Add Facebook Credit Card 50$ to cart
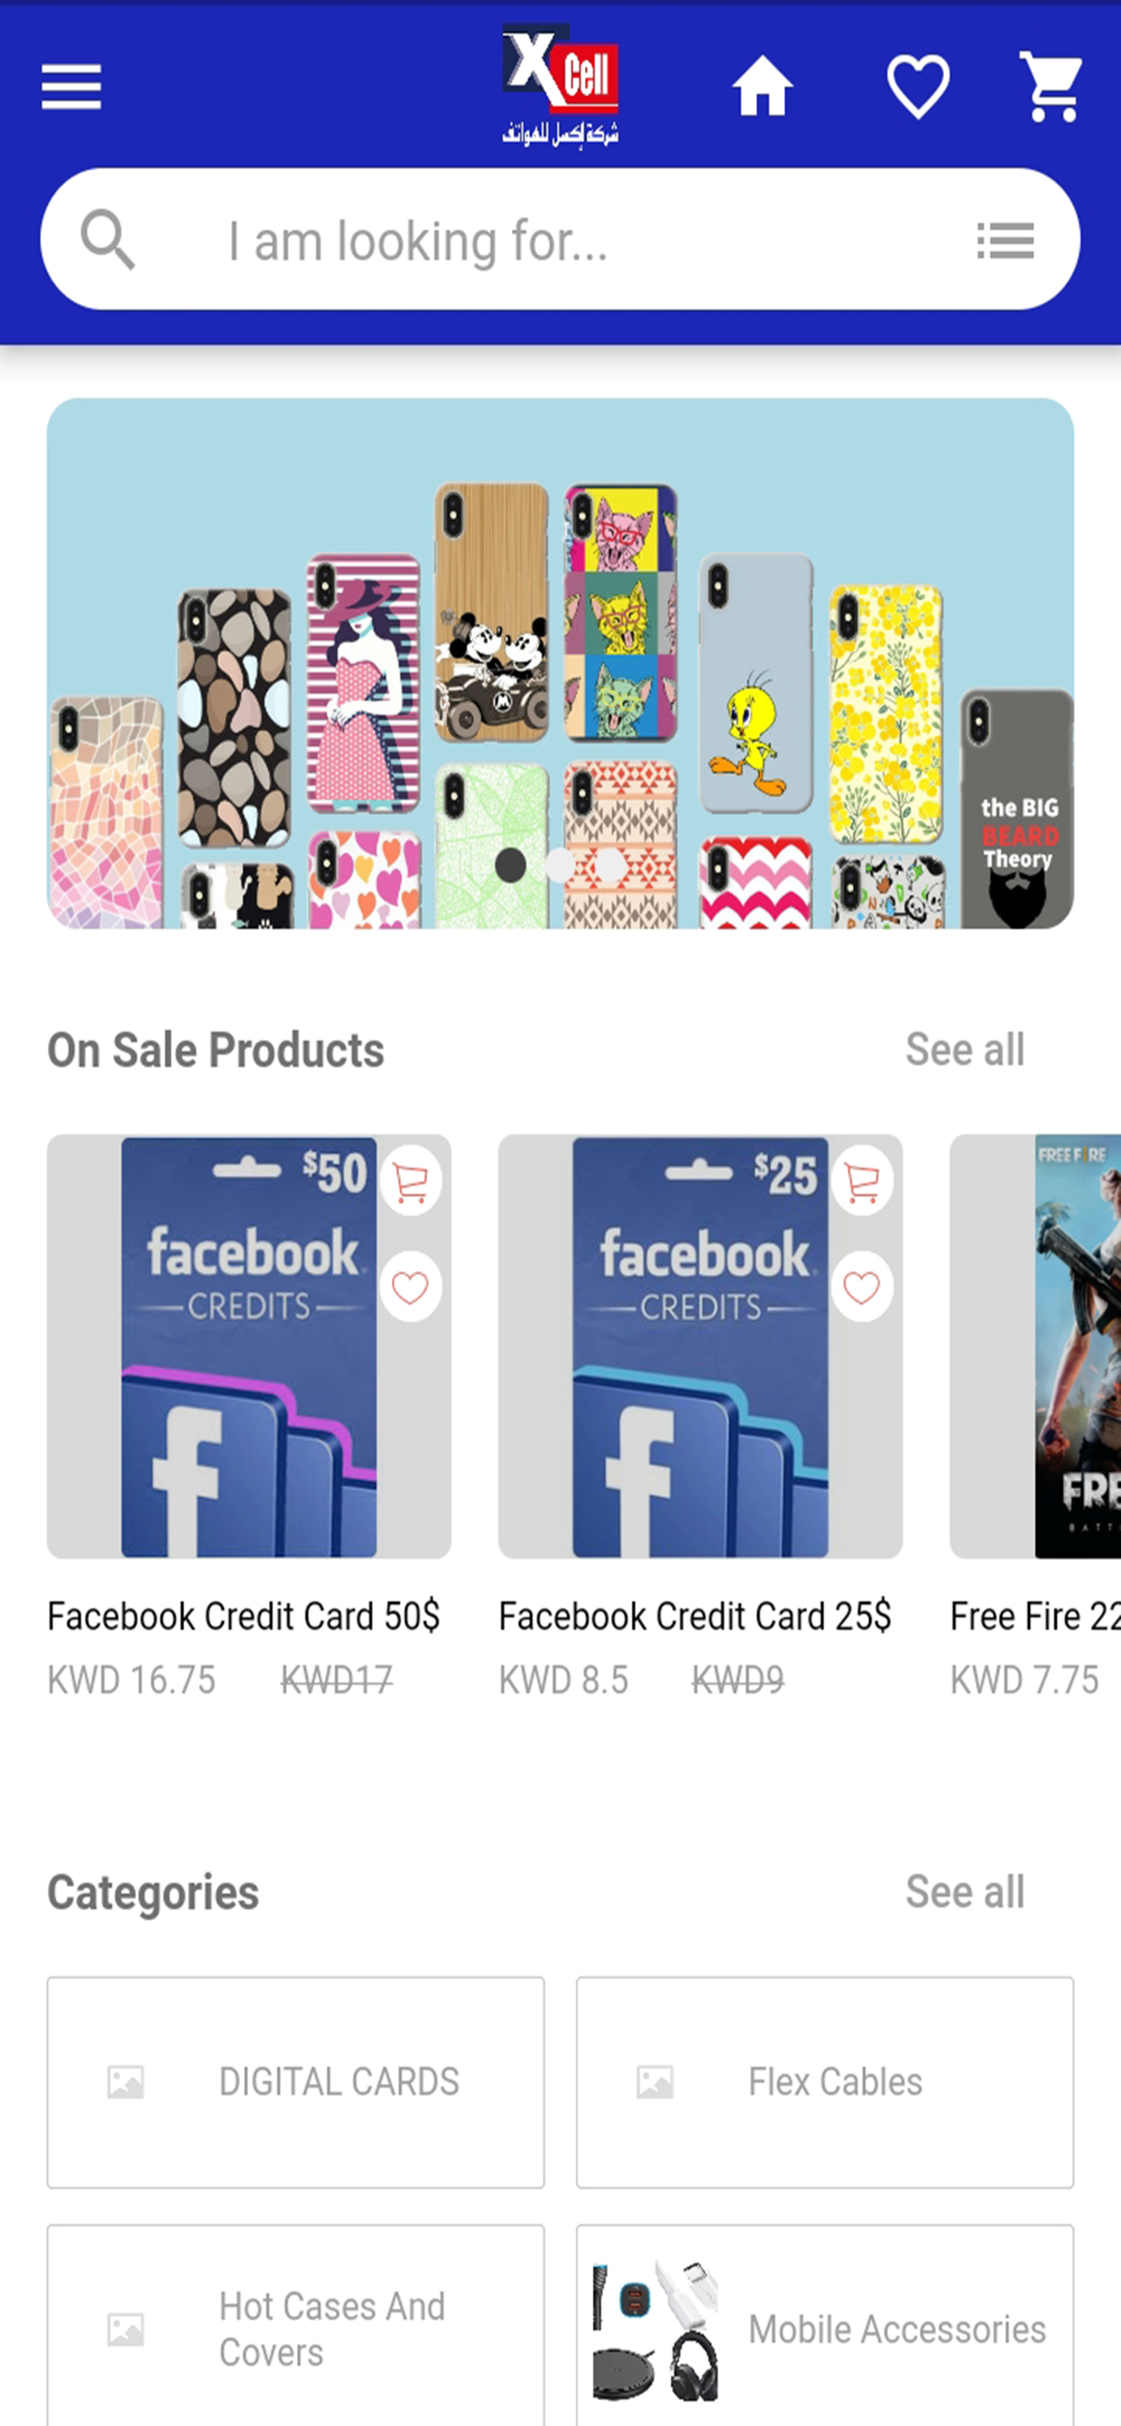This screenshot has height=2426, width=1121. (411, 1181)
